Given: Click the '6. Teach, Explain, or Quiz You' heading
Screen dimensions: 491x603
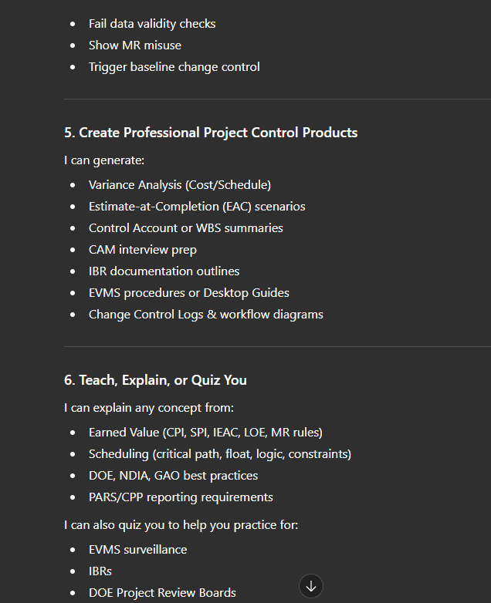Looking at the screenshot, I should (x=155, y=380).
